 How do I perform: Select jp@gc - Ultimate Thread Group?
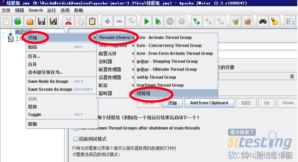[x=176, y=69]
